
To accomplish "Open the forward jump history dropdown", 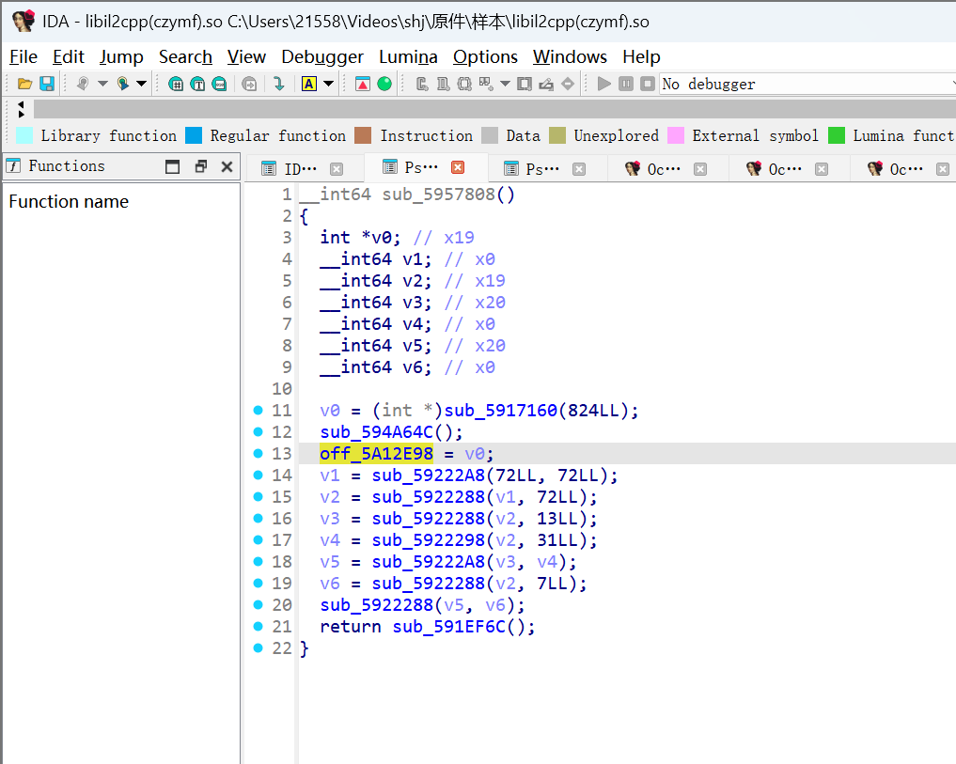I will click(141, 84).
